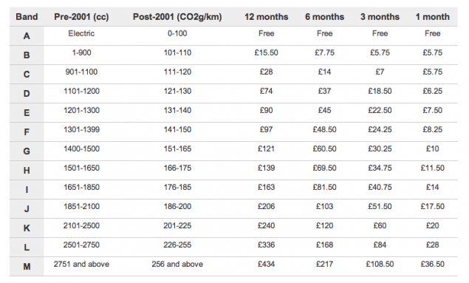Click the Band column header
Image resolution: width=469 pixels, height=283 pixels.
(27, 17)
